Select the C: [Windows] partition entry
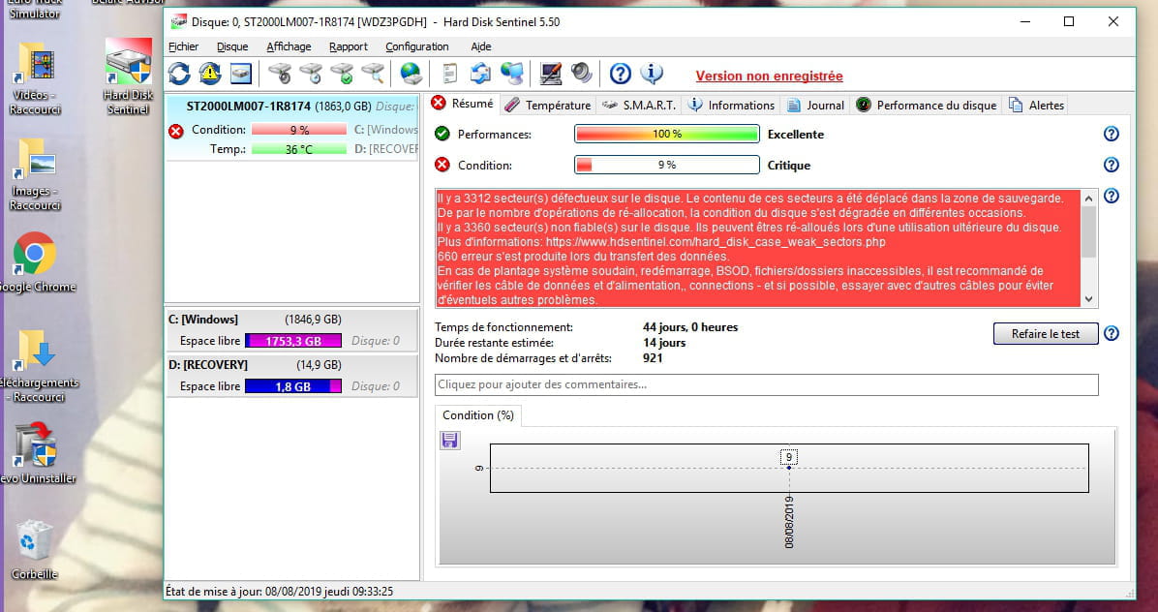1158x612 pixels. click(x=292, y=330)
